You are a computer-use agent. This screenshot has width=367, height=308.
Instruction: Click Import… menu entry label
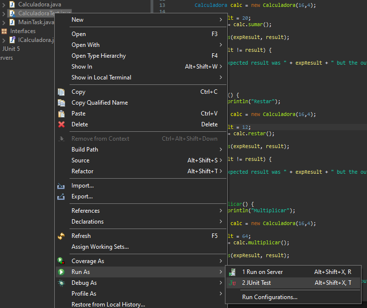click(x=82, y=186)
